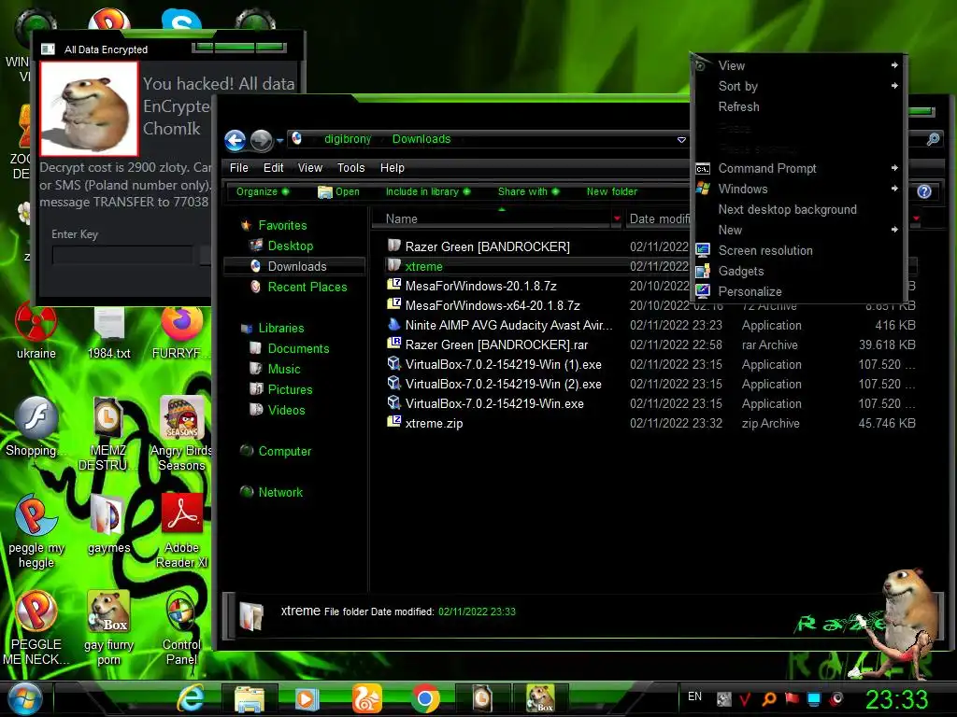Open the Music library
The height and width of the screenshot is (717, 957).
pos(284,369)
